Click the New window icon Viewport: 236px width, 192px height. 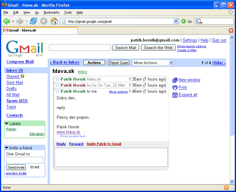coord(175,80)
